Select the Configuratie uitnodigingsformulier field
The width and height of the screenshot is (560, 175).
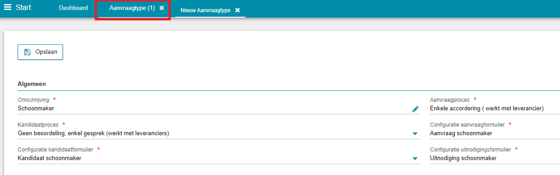[495, 158]
